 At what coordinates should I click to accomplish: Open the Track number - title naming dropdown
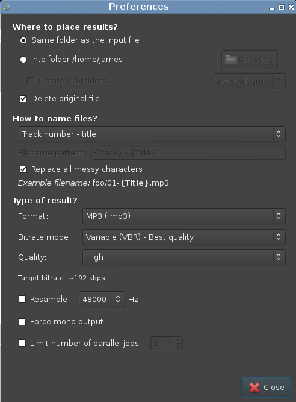[152, 134]
